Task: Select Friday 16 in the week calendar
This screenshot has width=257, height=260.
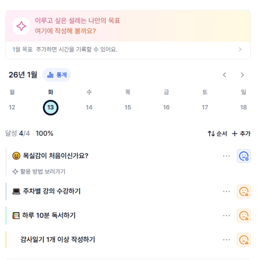Action: point(166,107)
